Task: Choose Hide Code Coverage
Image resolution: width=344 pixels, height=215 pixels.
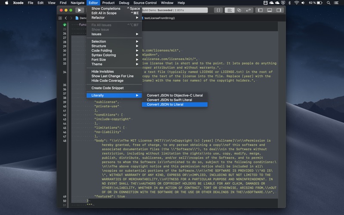Action: (114, 80)
